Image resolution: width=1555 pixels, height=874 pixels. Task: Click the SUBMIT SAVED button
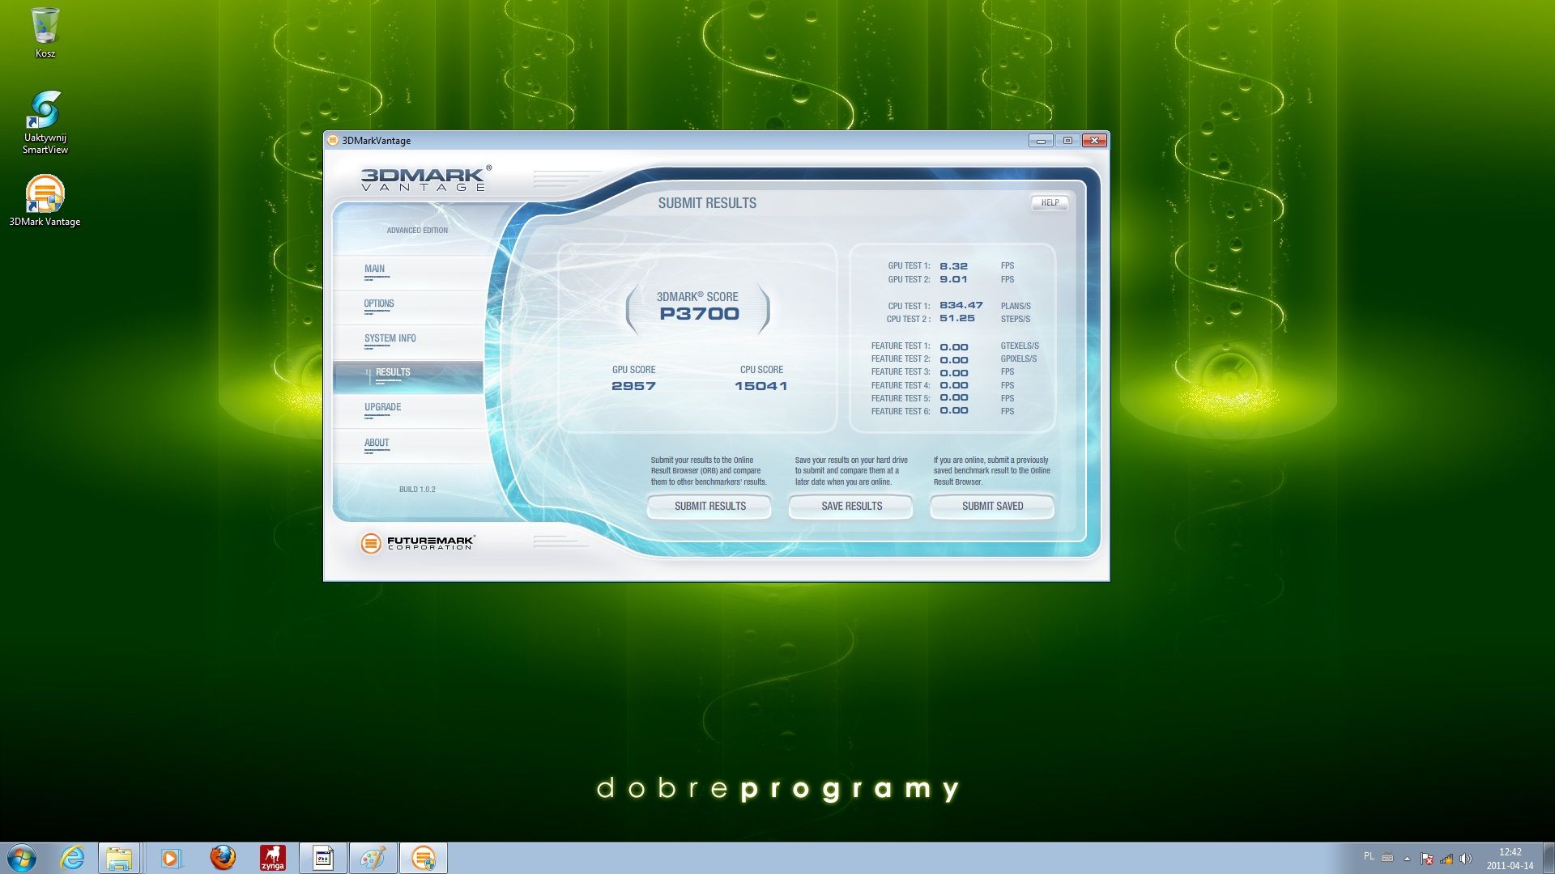[x=992, y=507]
